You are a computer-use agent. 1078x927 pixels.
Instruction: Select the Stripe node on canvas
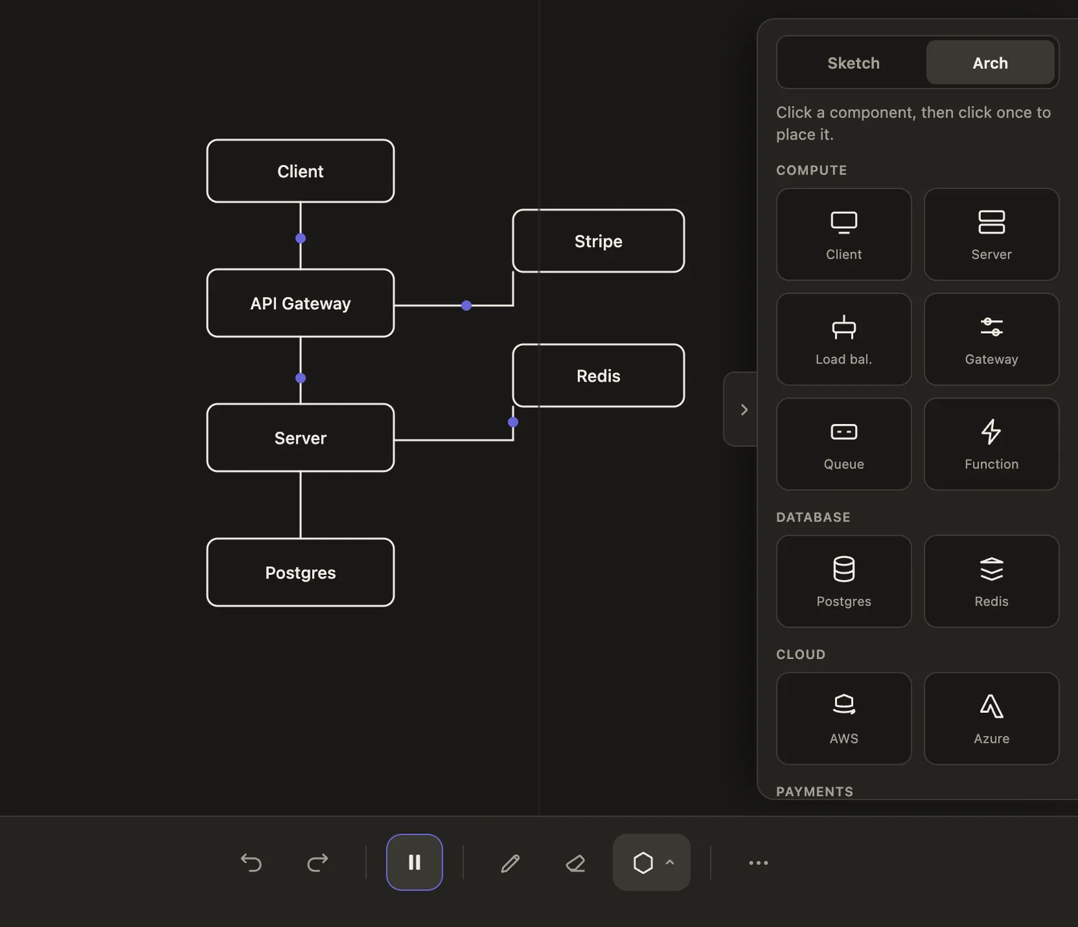click(598, 241)
